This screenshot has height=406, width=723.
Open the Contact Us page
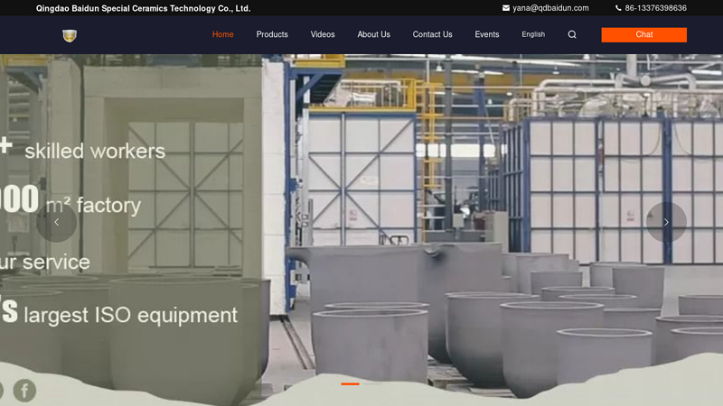(x=432, y=35)
